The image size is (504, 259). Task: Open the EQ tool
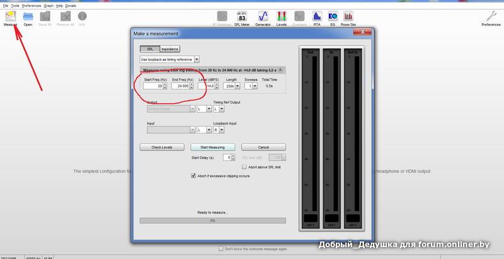pos(333,16)
